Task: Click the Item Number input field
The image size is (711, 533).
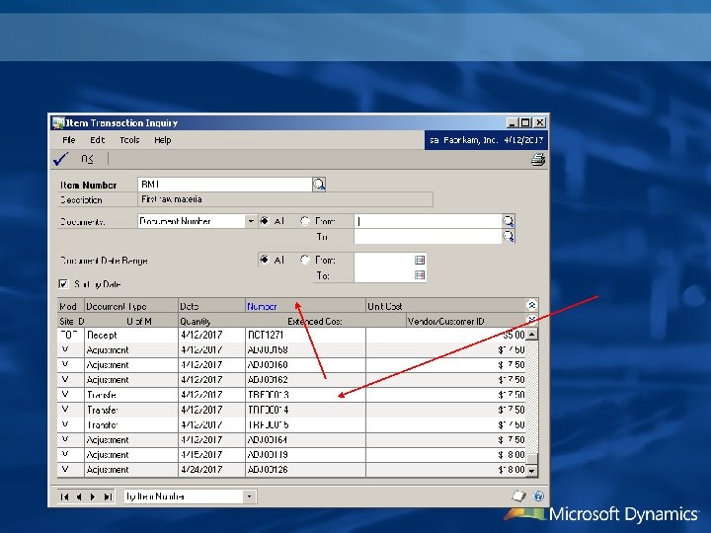Action: (224, 185)
